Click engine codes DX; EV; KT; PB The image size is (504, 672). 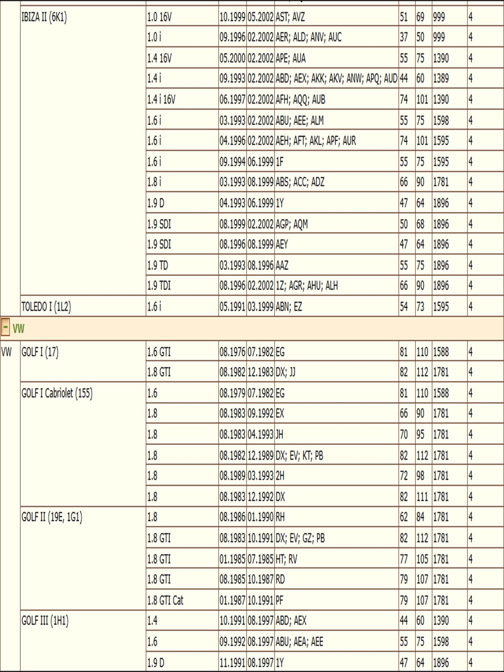pos(299,455)
